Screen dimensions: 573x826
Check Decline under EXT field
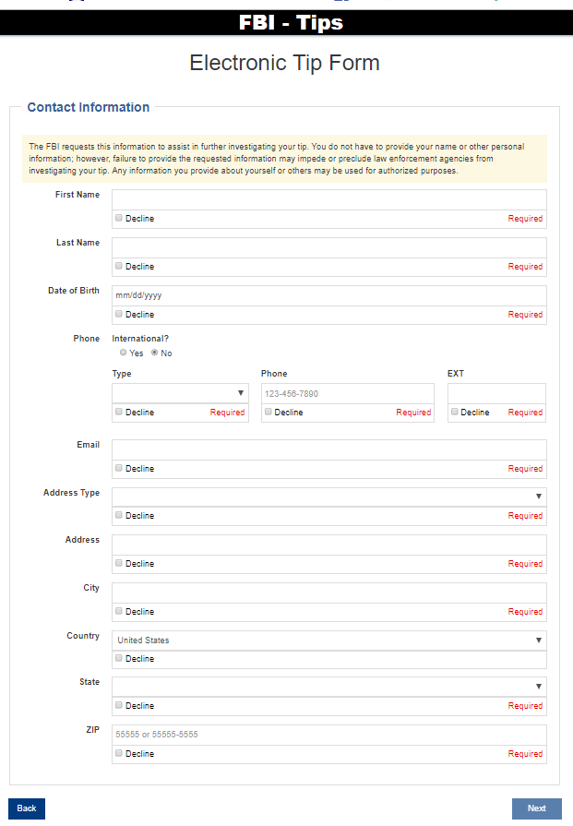click(455, 412)
